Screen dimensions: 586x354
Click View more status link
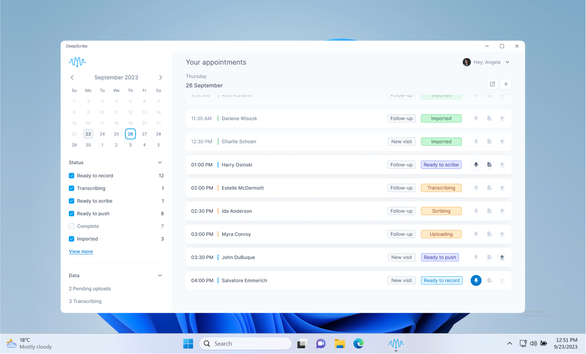coord(81,252)
